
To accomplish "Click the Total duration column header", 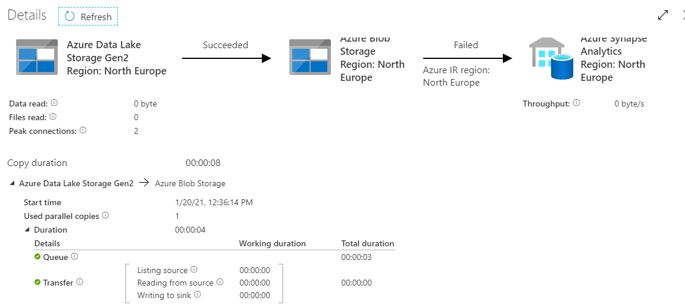I will pos(367,243).
